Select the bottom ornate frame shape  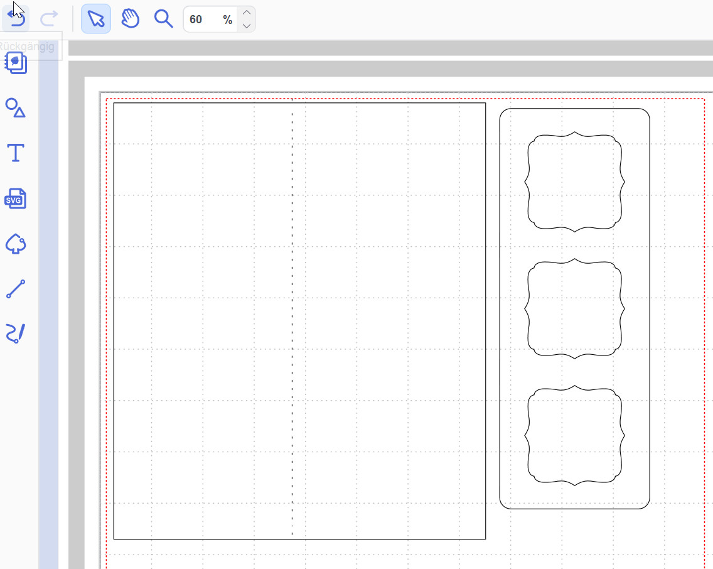575,435
